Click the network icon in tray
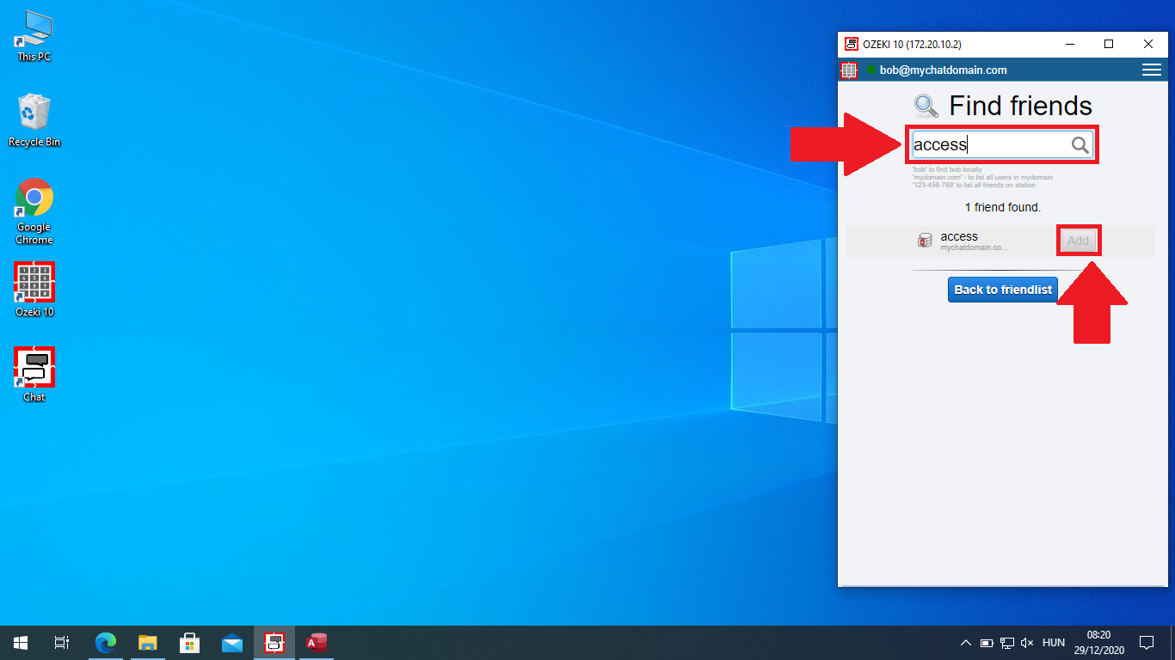 click(x=1007, y=643)
